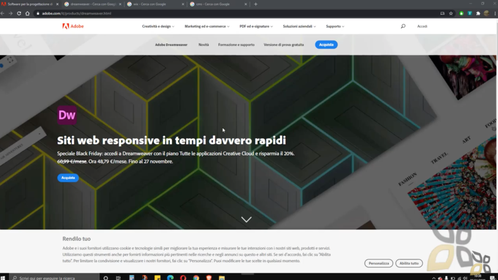
Task: Open the calculator app in taskbar
Action: (x=132, y=278)
